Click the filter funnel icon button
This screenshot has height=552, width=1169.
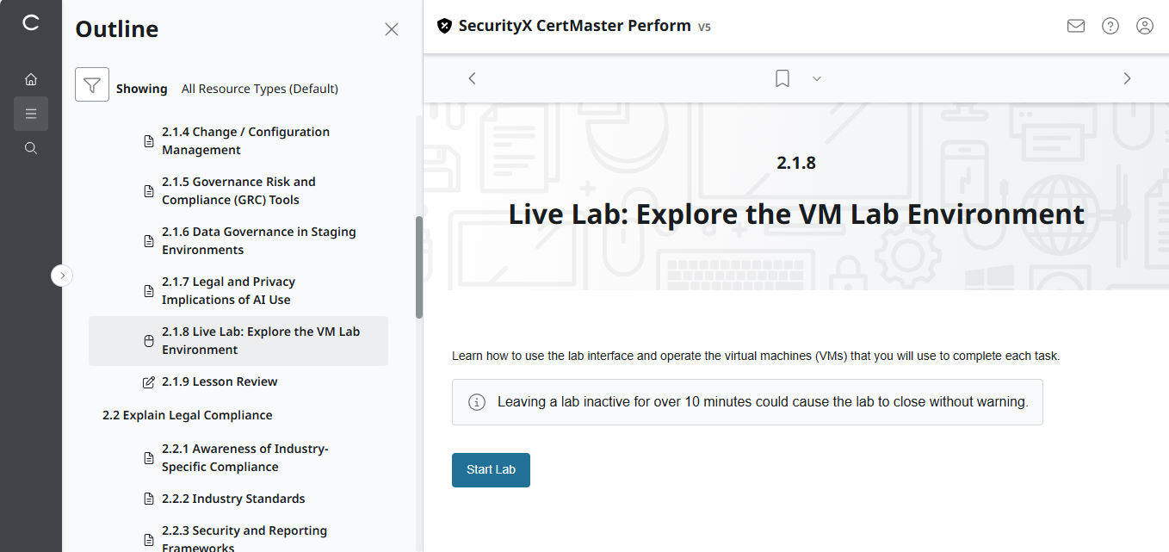pyautogui.click(x=92, y=84)
